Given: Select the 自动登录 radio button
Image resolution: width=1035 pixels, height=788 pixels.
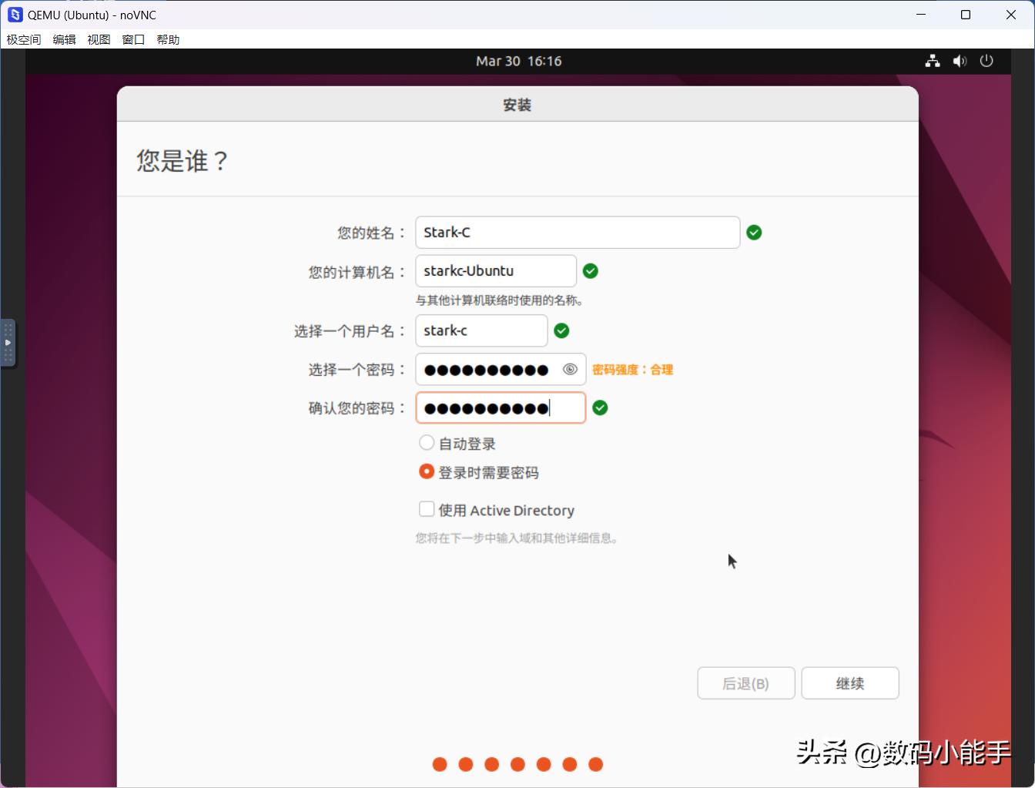Looking at the screenshot, I should click(427, 443).
